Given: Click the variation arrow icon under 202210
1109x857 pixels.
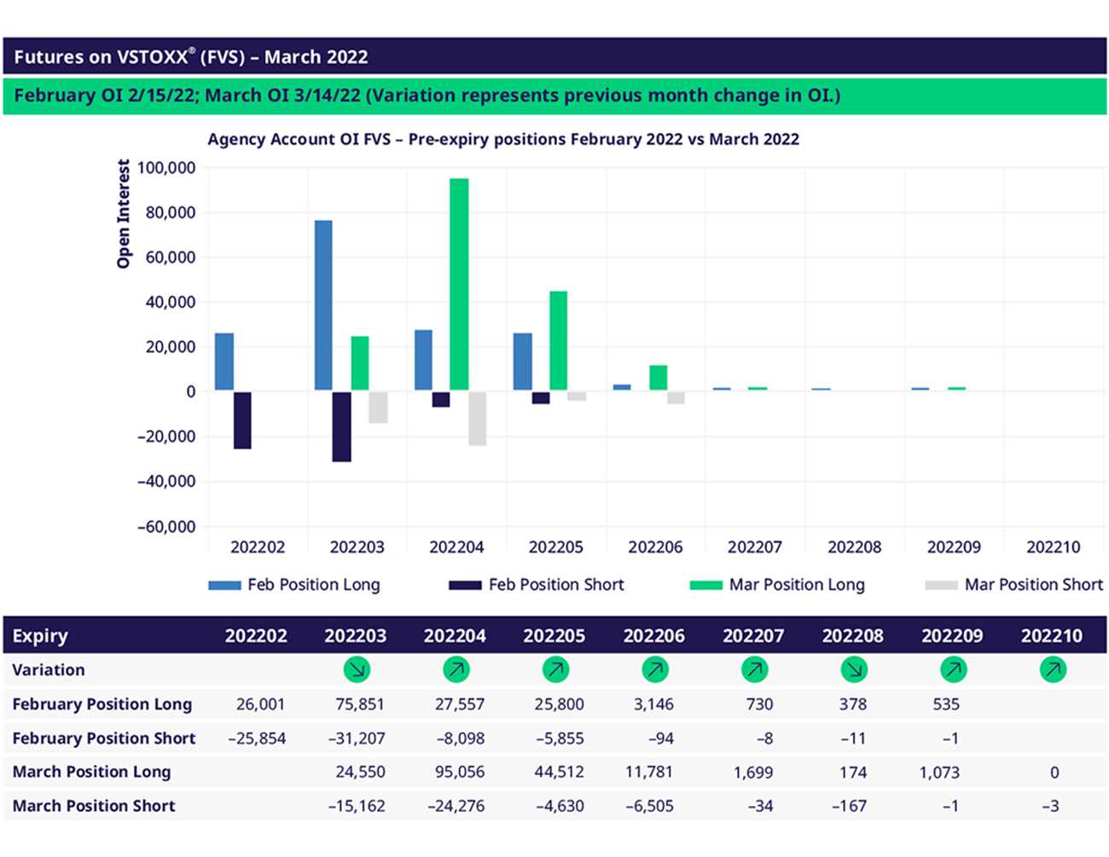Looking at the screenshot, I should coord(1053,670).
